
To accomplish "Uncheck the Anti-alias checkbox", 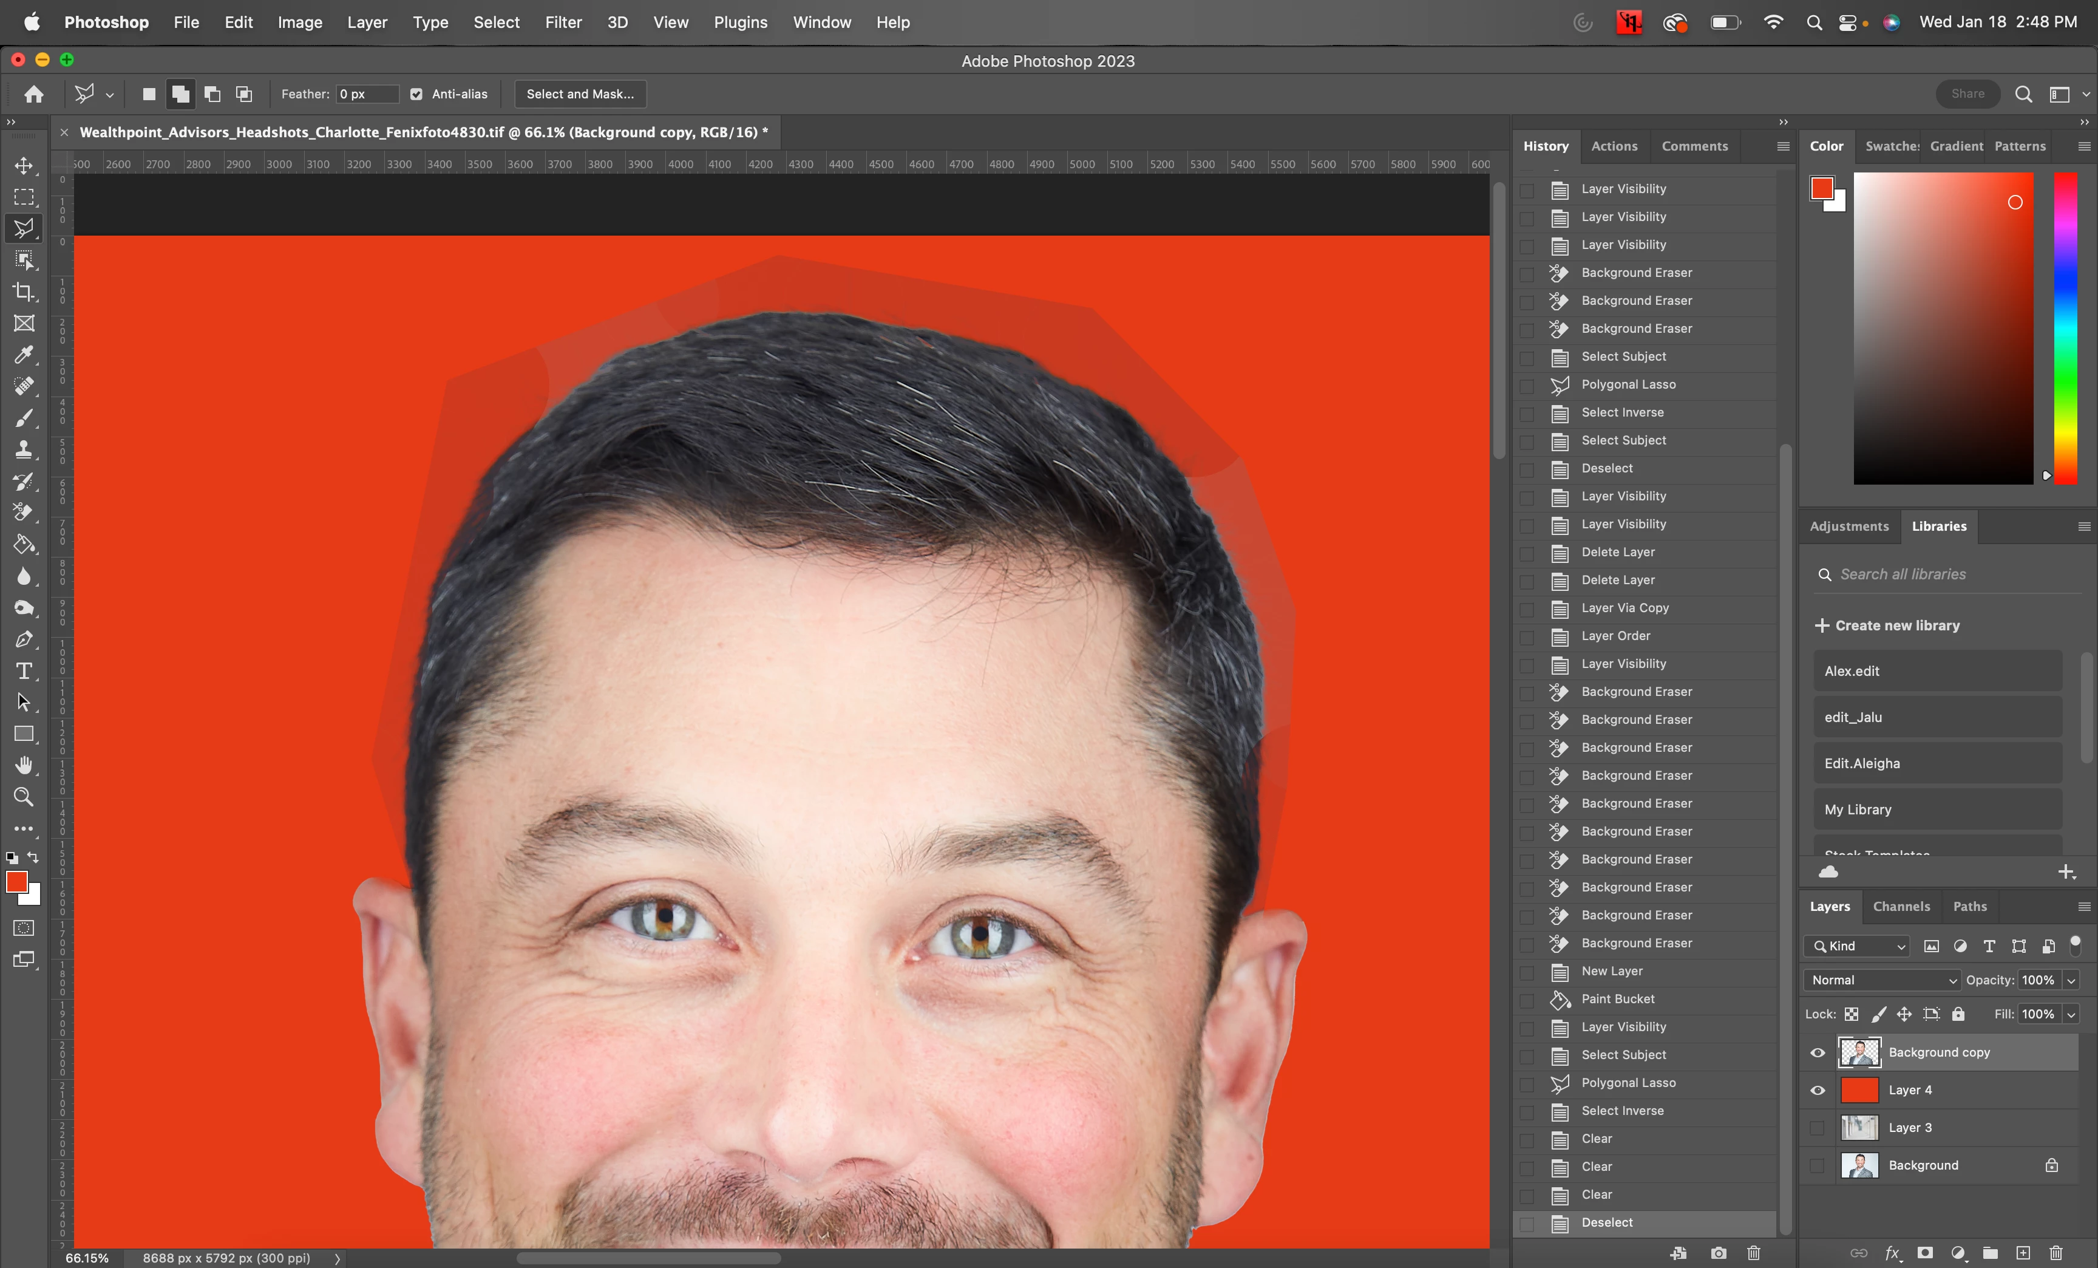I will point(416,95).
